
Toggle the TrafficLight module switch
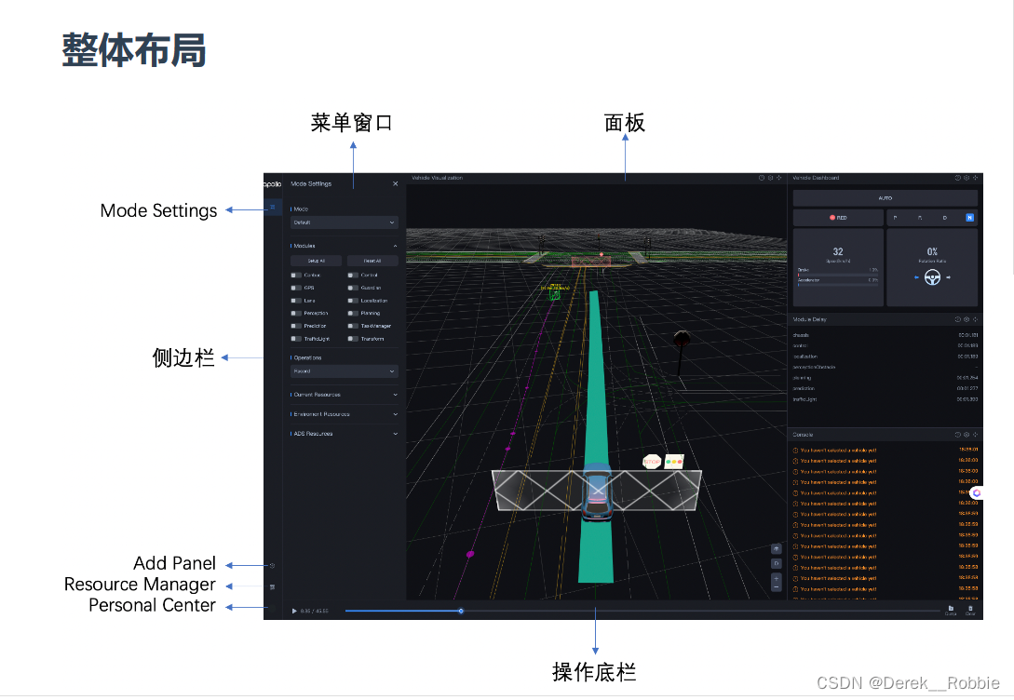pyautogui.click(x=296, y=339)
